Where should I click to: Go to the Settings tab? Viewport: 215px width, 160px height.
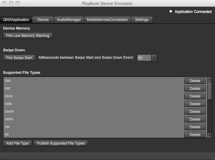[x=142, y=20]
